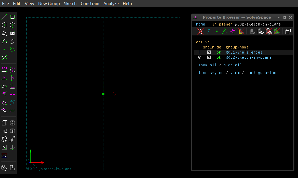Apply the distance/diameter constraint (2.54 icon)
The image size is (298, 178).
coord(4,70)
